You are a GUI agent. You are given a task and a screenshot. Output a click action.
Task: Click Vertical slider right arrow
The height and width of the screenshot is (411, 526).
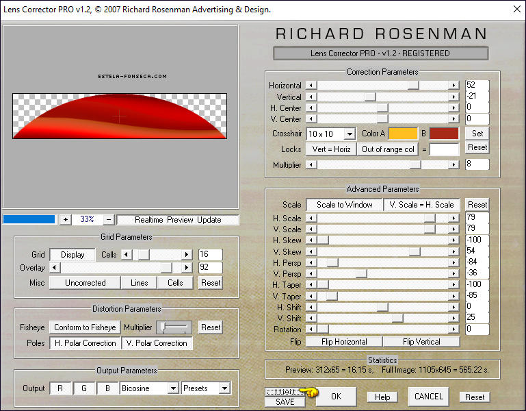pyautogui.click(x=453, y=97)
